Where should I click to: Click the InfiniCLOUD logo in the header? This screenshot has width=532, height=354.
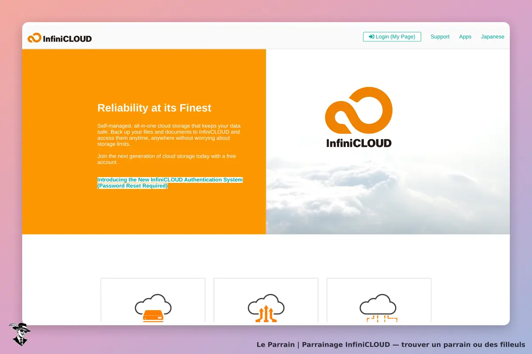click(59, 38)
